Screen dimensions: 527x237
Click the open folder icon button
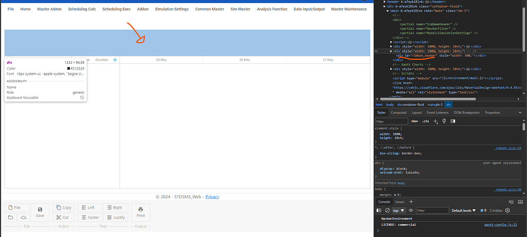(10, 217)
